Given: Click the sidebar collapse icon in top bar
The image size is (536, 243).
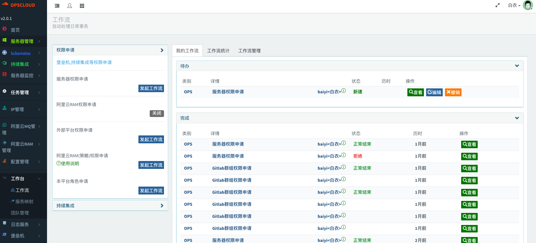Looking at the screenshot, I should point(57,6).
